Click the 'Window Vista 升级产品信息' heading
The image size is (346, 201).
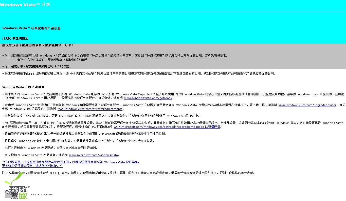[24, 87]
